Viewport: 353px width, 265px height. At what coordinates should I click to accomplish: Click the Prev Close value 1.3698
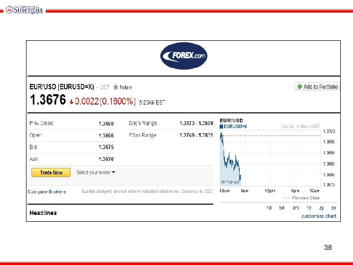[106, 124]
